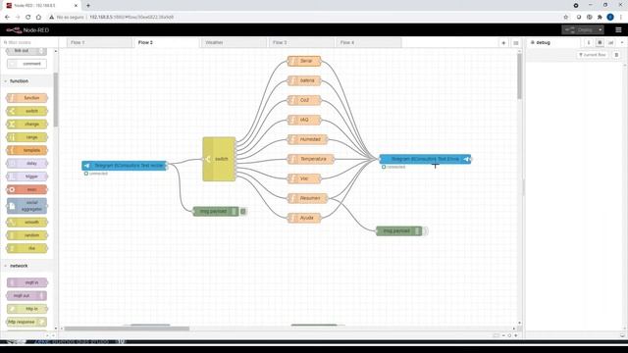The width and height of the screenshot is (628, 353).
Task: Pick the rbe node in palette
Action: [26, 248]
